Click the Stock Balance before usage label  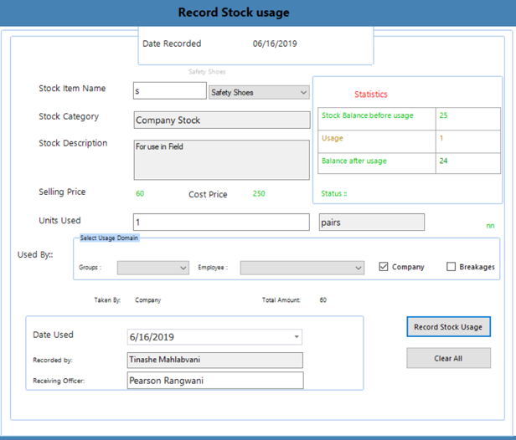[367, 115]
